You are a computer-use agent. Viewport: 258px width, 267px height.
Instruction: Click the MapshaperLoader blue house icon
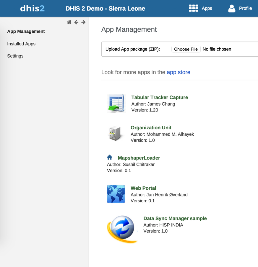pyautogui.click(x=110, y=157)
